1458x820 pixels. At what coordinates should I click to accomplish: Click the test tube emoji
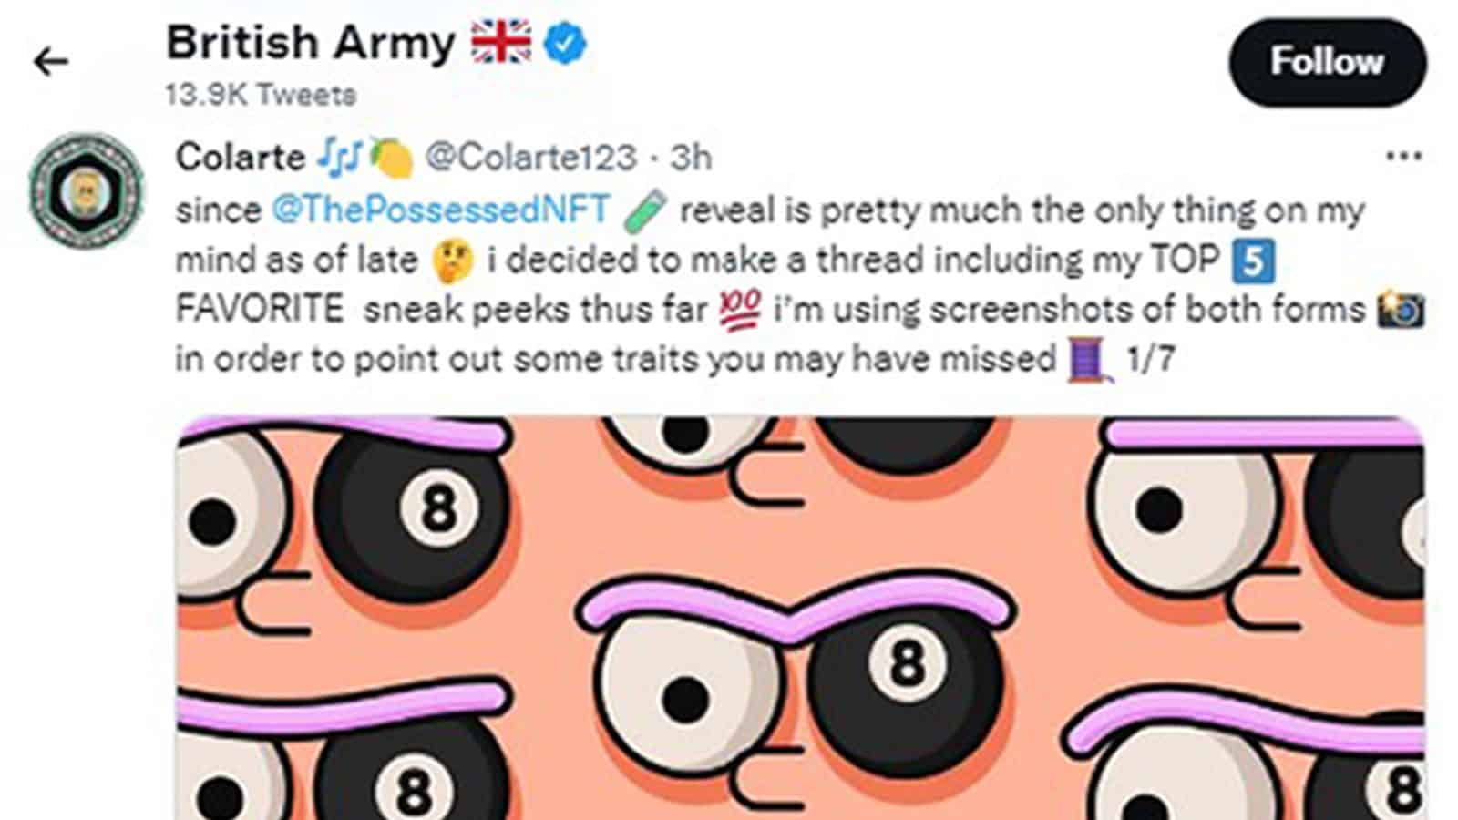click(645, 210)
